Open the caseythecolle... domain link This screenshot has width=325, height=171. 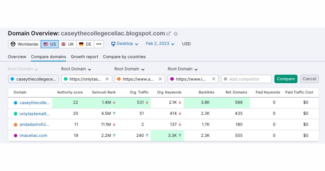click(35, 103)
